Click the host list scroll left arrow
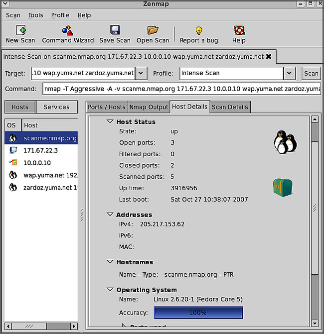The image size is (324, 334). 8,326
